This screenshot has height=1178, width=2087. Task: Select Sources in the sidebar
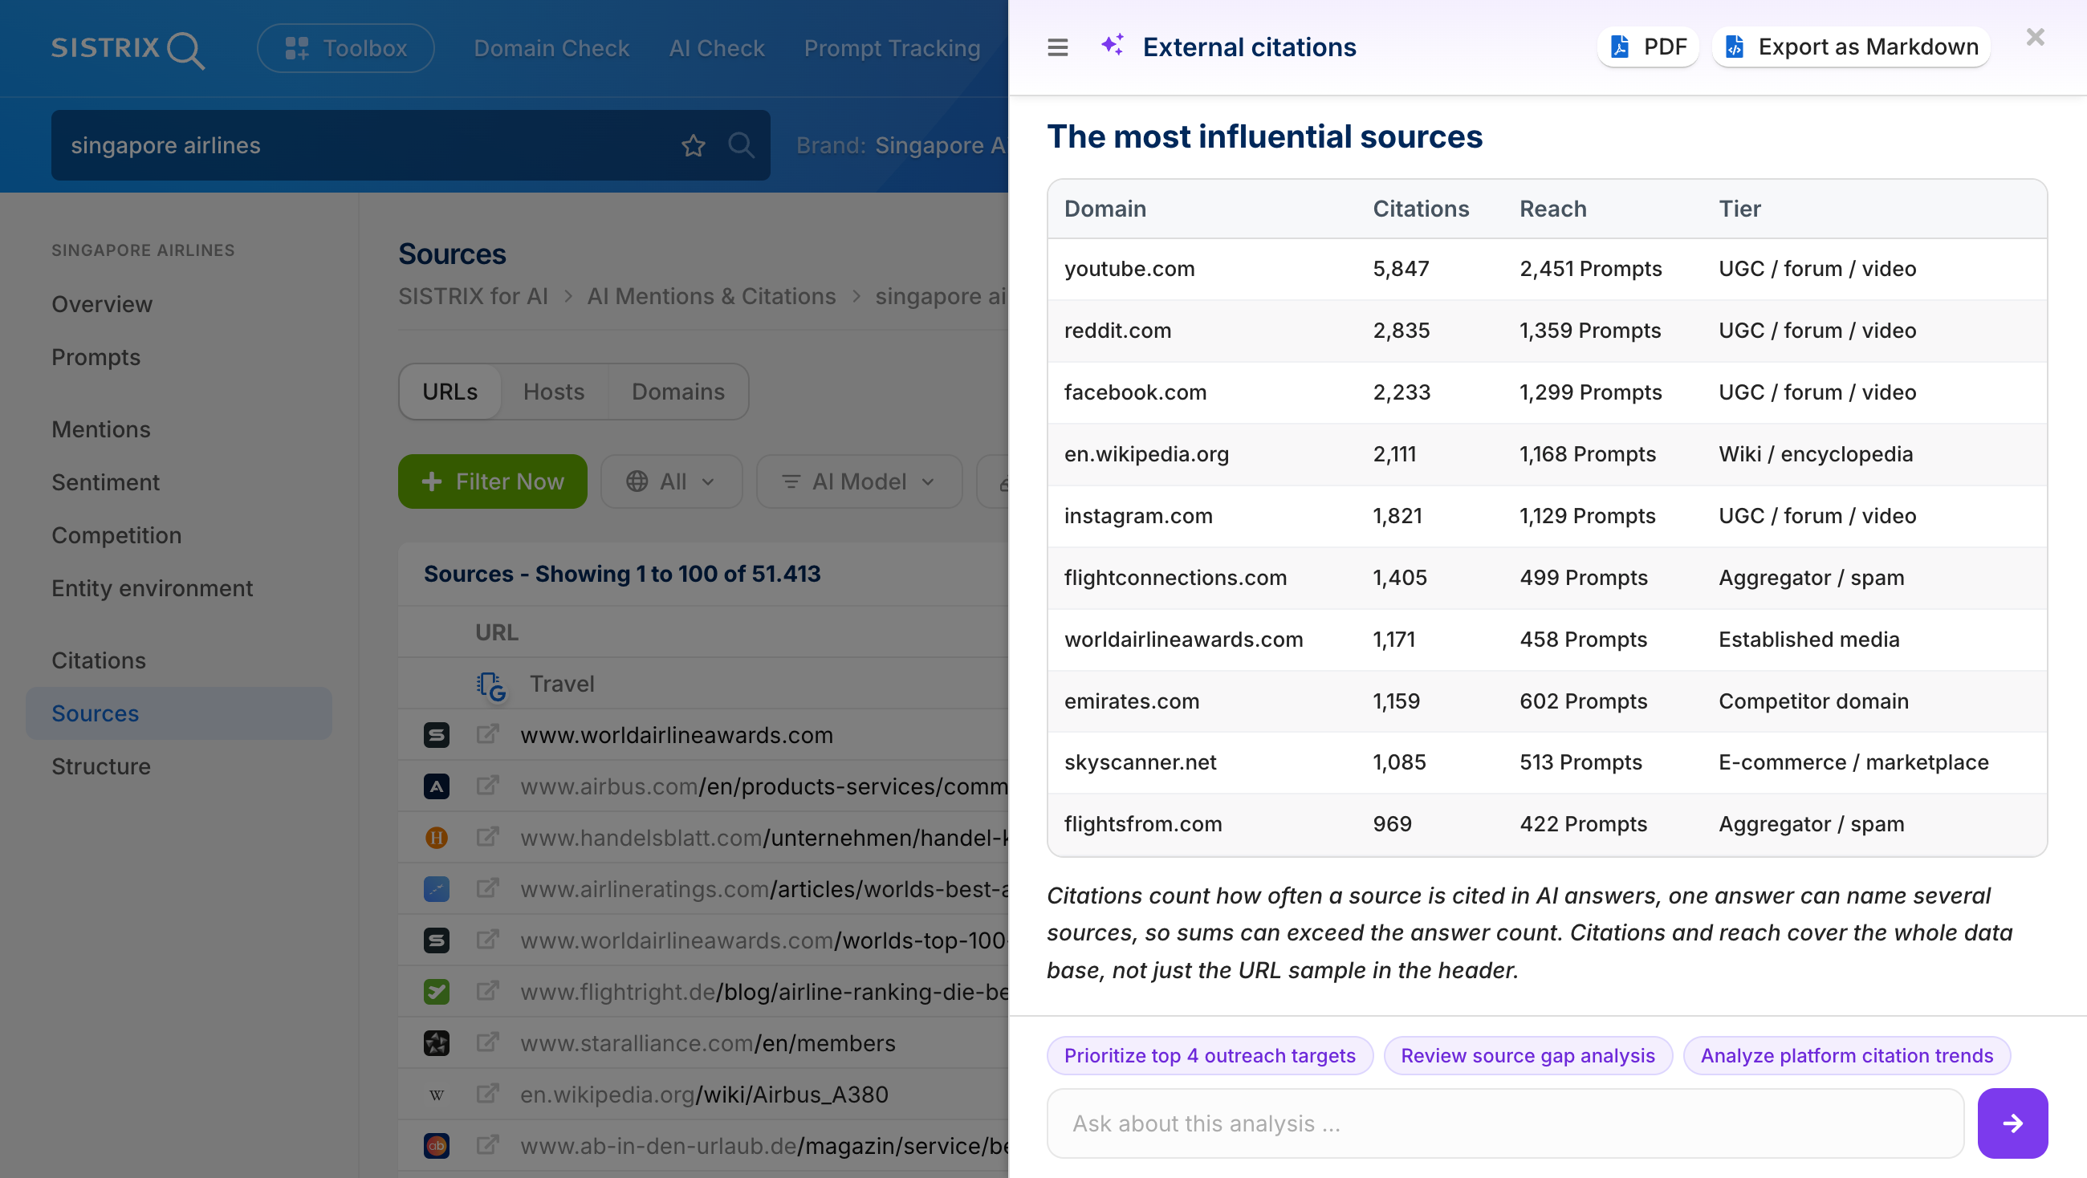click(x=178, y=713)
